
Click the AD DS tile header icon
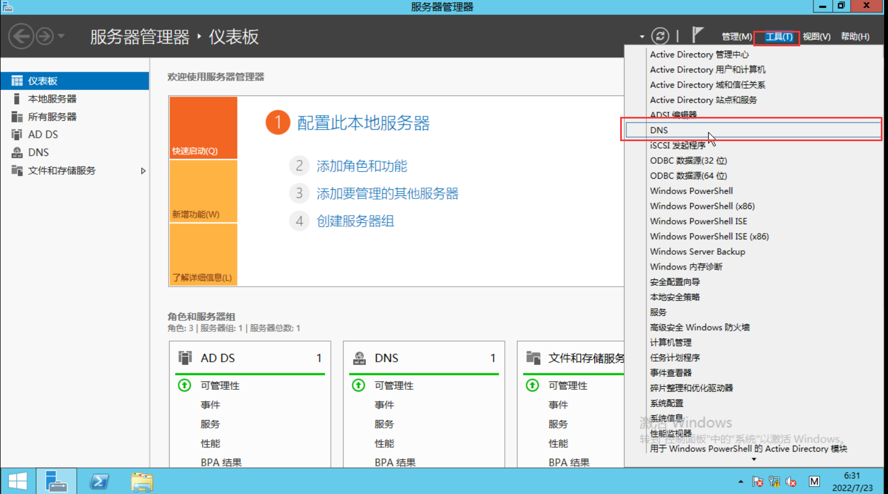point(185,358)
